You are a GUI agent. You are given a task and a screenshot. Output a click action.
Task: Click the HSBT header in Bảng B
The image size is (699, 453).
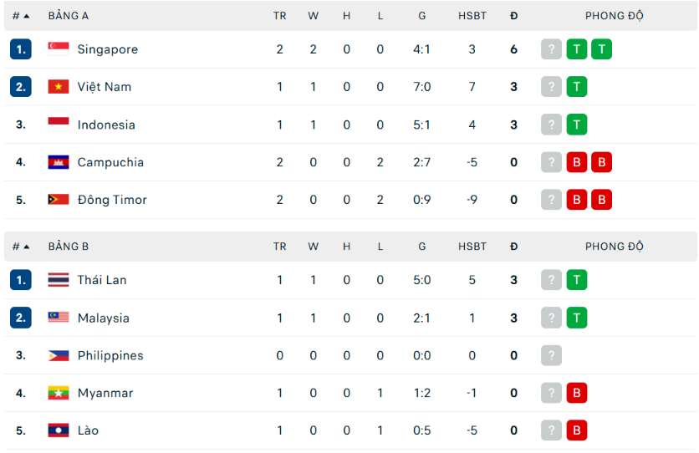coord(472,247)
